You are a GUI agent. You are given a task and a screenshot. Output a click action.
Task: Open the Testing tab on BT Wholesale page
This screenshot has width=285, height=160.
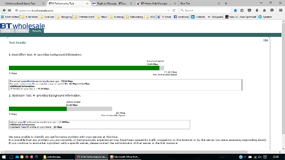[x=22, y=31]
